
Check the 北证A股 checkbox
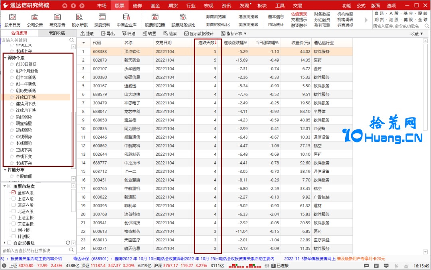(14, 211)
